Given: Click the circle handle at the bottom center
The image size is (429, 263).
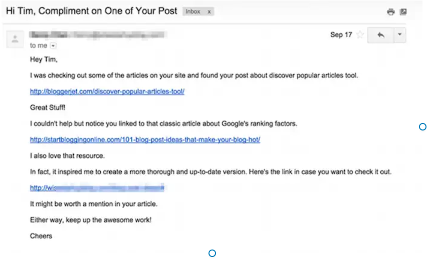Looking at the screenshot, I should point(212,253).
